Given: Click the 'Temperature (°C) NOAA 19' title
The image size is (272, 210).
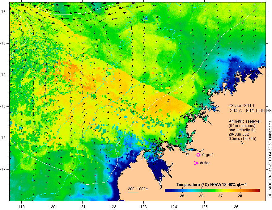Looking at the screenshot, I should [x=212, y=185].
